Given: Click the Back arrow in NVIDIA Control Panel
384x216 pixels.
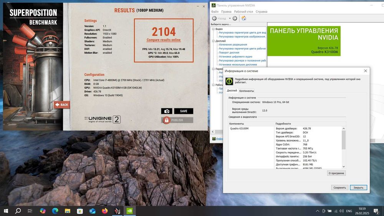Looking at the screenshot, I should 214,18.
